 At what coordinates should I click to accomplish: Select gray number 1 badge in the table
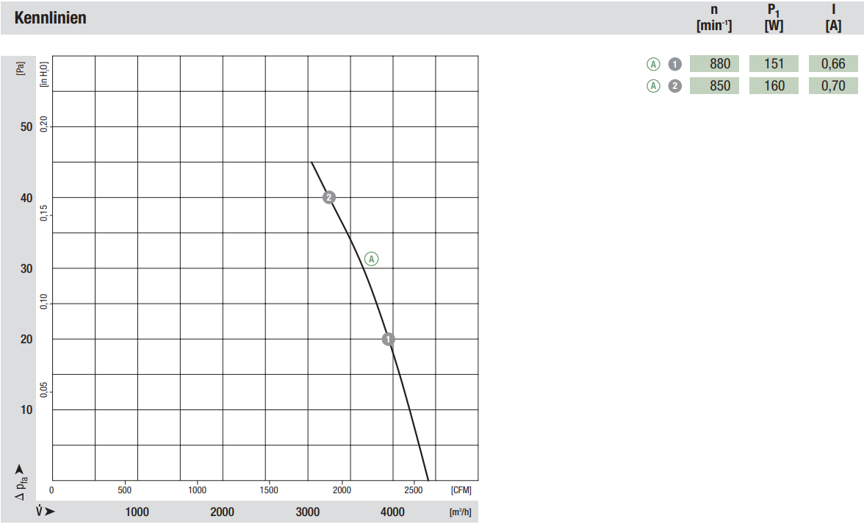(x=675, y=65)
